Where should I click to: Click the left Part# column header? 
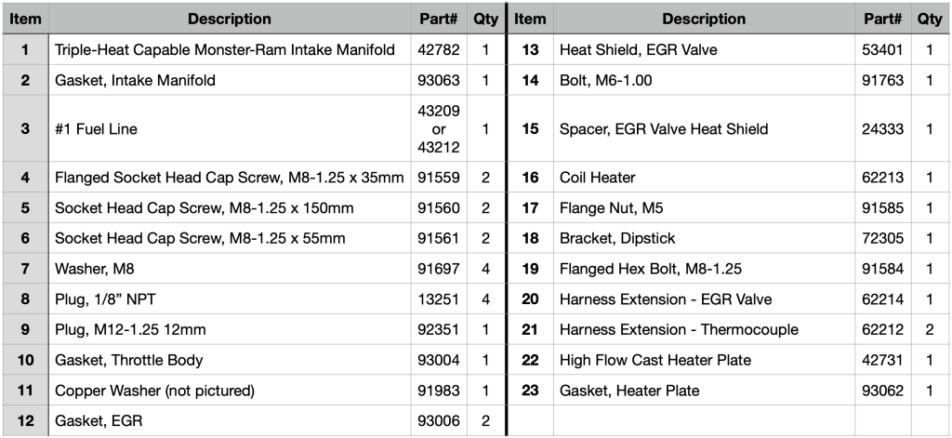pyautogui.click(x=439, y=19)
